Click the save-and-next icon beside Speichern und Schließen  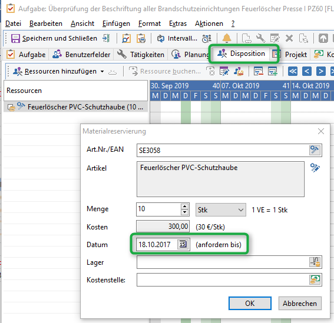coord(106,38)
